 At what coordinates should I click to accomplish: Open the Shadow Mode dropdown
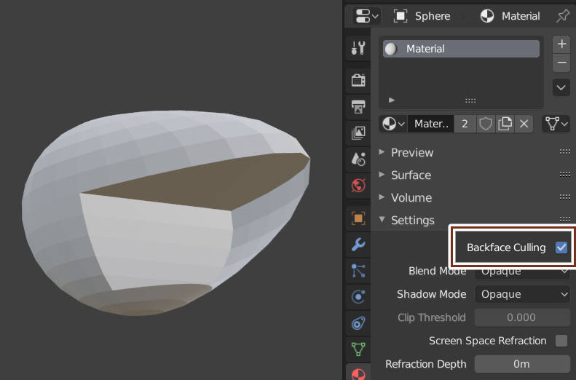522,294
